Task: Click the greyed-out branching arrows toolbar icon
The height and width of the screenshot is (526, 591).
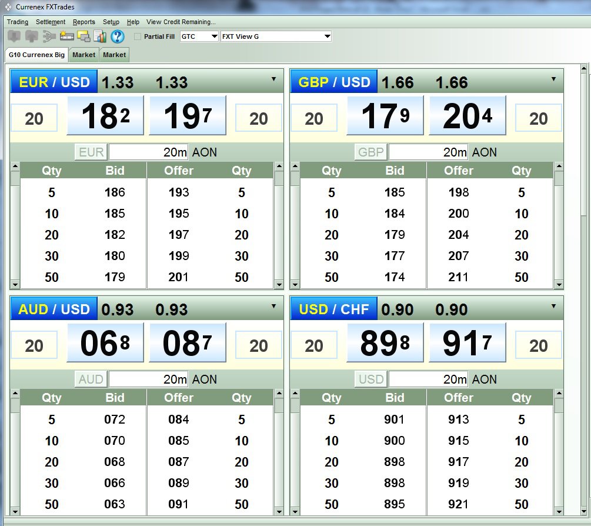Action: point(49,36)
